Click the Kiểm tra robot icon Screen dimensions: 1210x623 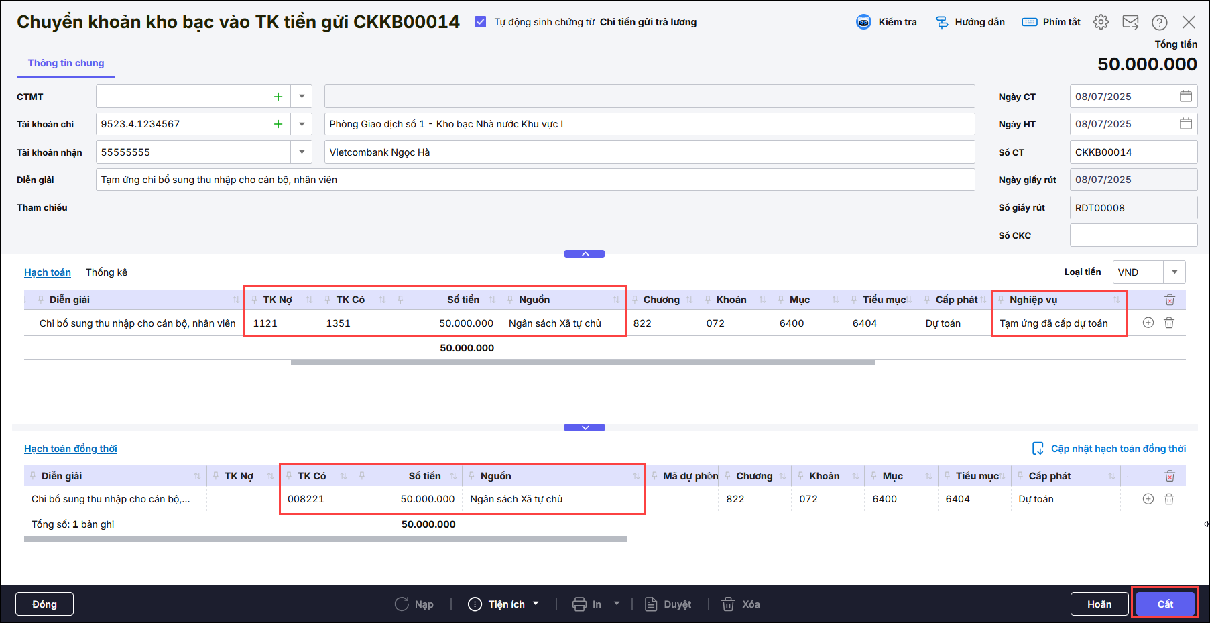863,22
